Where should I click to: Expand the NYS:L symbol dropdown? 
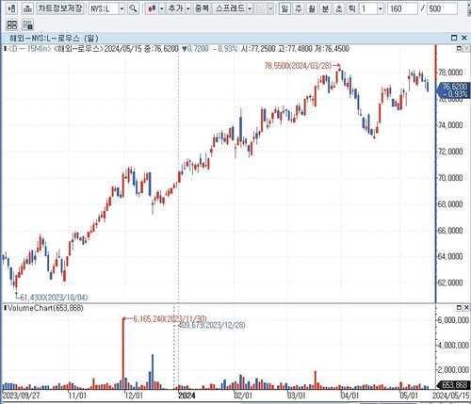coord(122,8)
